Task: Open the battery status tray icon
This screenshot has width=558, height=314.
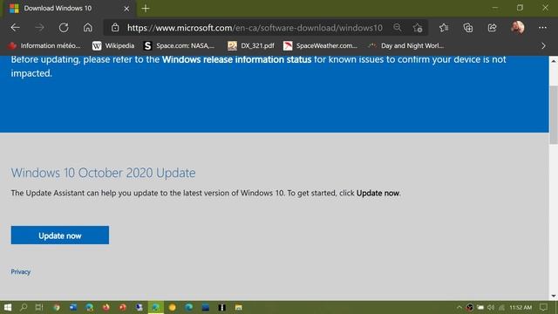Action: tap(480, 307)
